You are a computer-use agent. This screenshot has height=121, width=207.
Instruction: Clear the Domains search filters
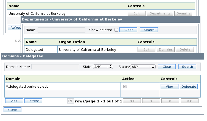(x=167, y=67)
